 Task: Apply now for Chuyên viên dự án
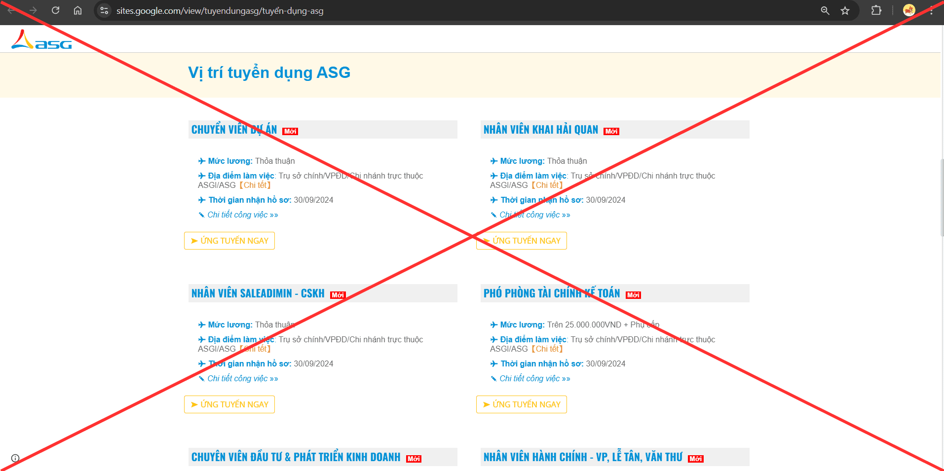229,241
